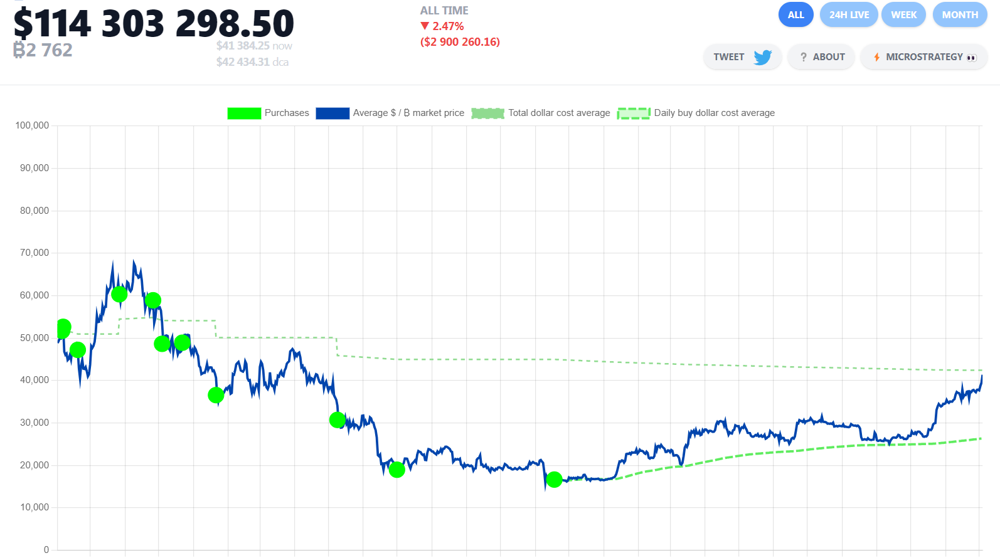Screen dimensions: 1000x558
Task: Click the Twitter bird icon
Action: (763, 57)
